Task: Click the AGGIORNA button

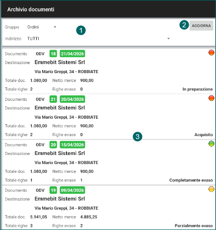Action: 201,26
